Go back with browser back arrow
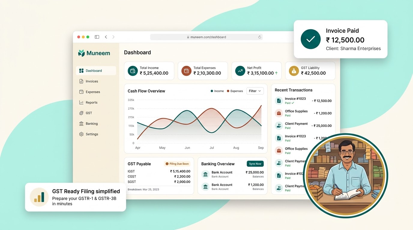The image size is (413, 230). pyautogui.click(x=106, y=37)
